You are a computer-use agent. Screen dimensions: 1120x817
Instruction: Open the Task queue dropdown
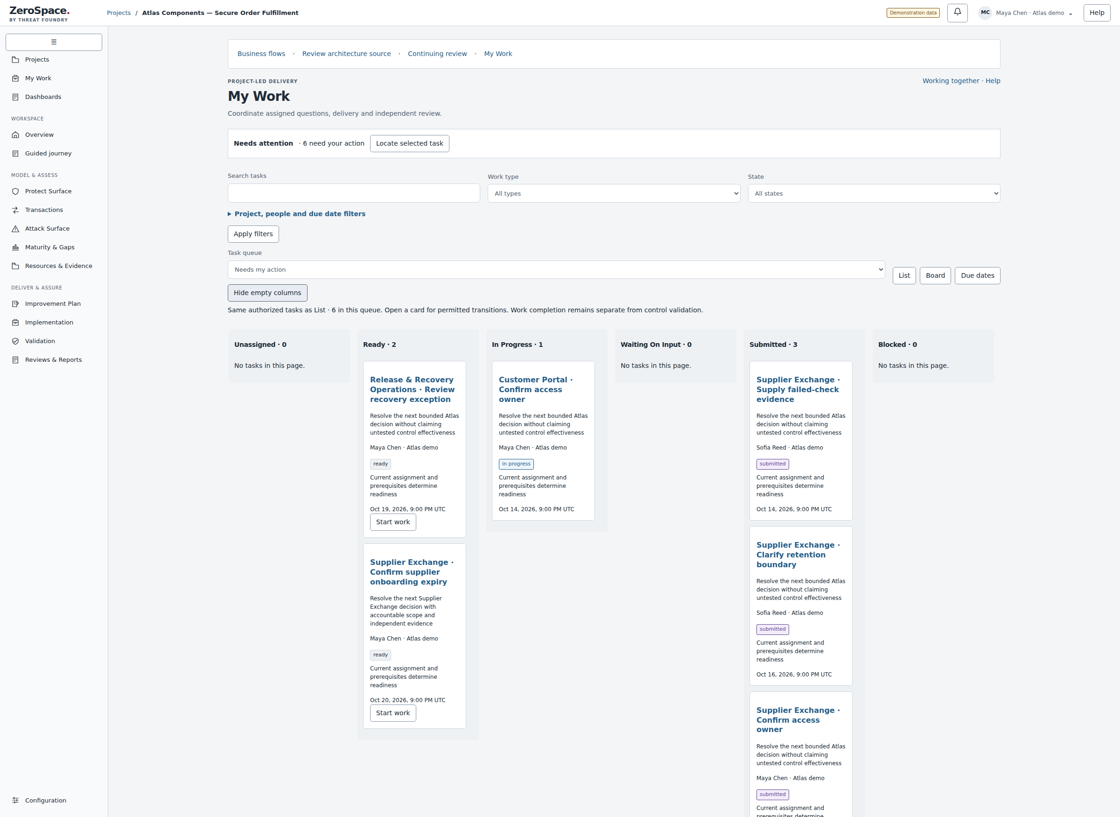click(x=556, y=269)
